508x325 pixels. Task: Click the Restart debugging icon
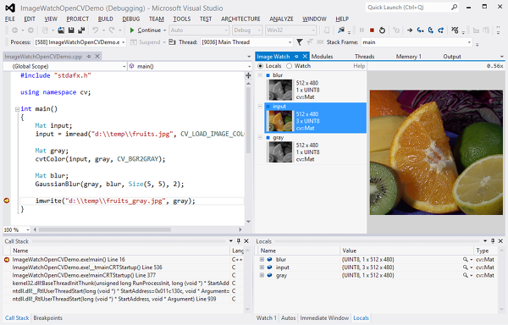coord(383,30)
